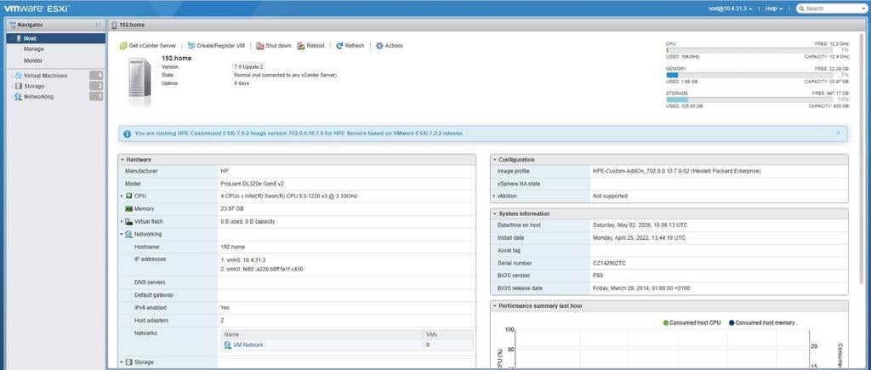Viewport: 871px width, 370px height.
Task: Open the Actions gear icon
Action: [379, 46]
